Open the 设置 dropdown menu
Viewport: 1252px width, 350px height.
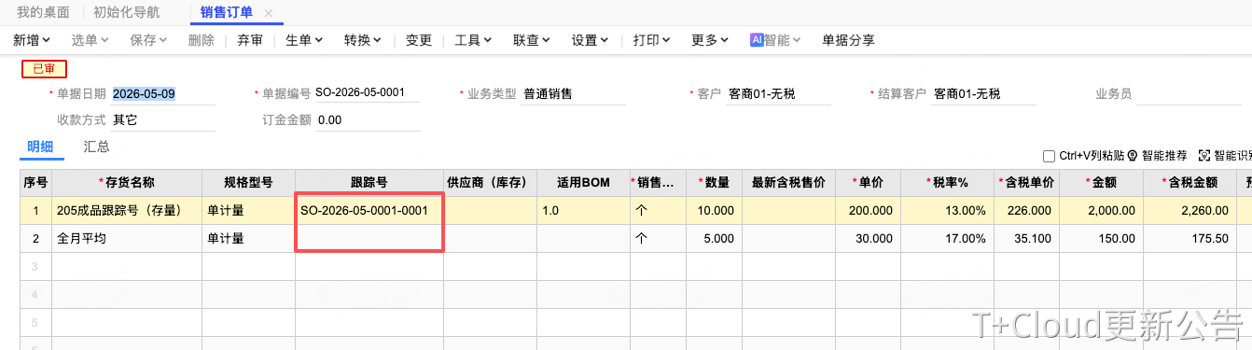click(x=591, y=40)
